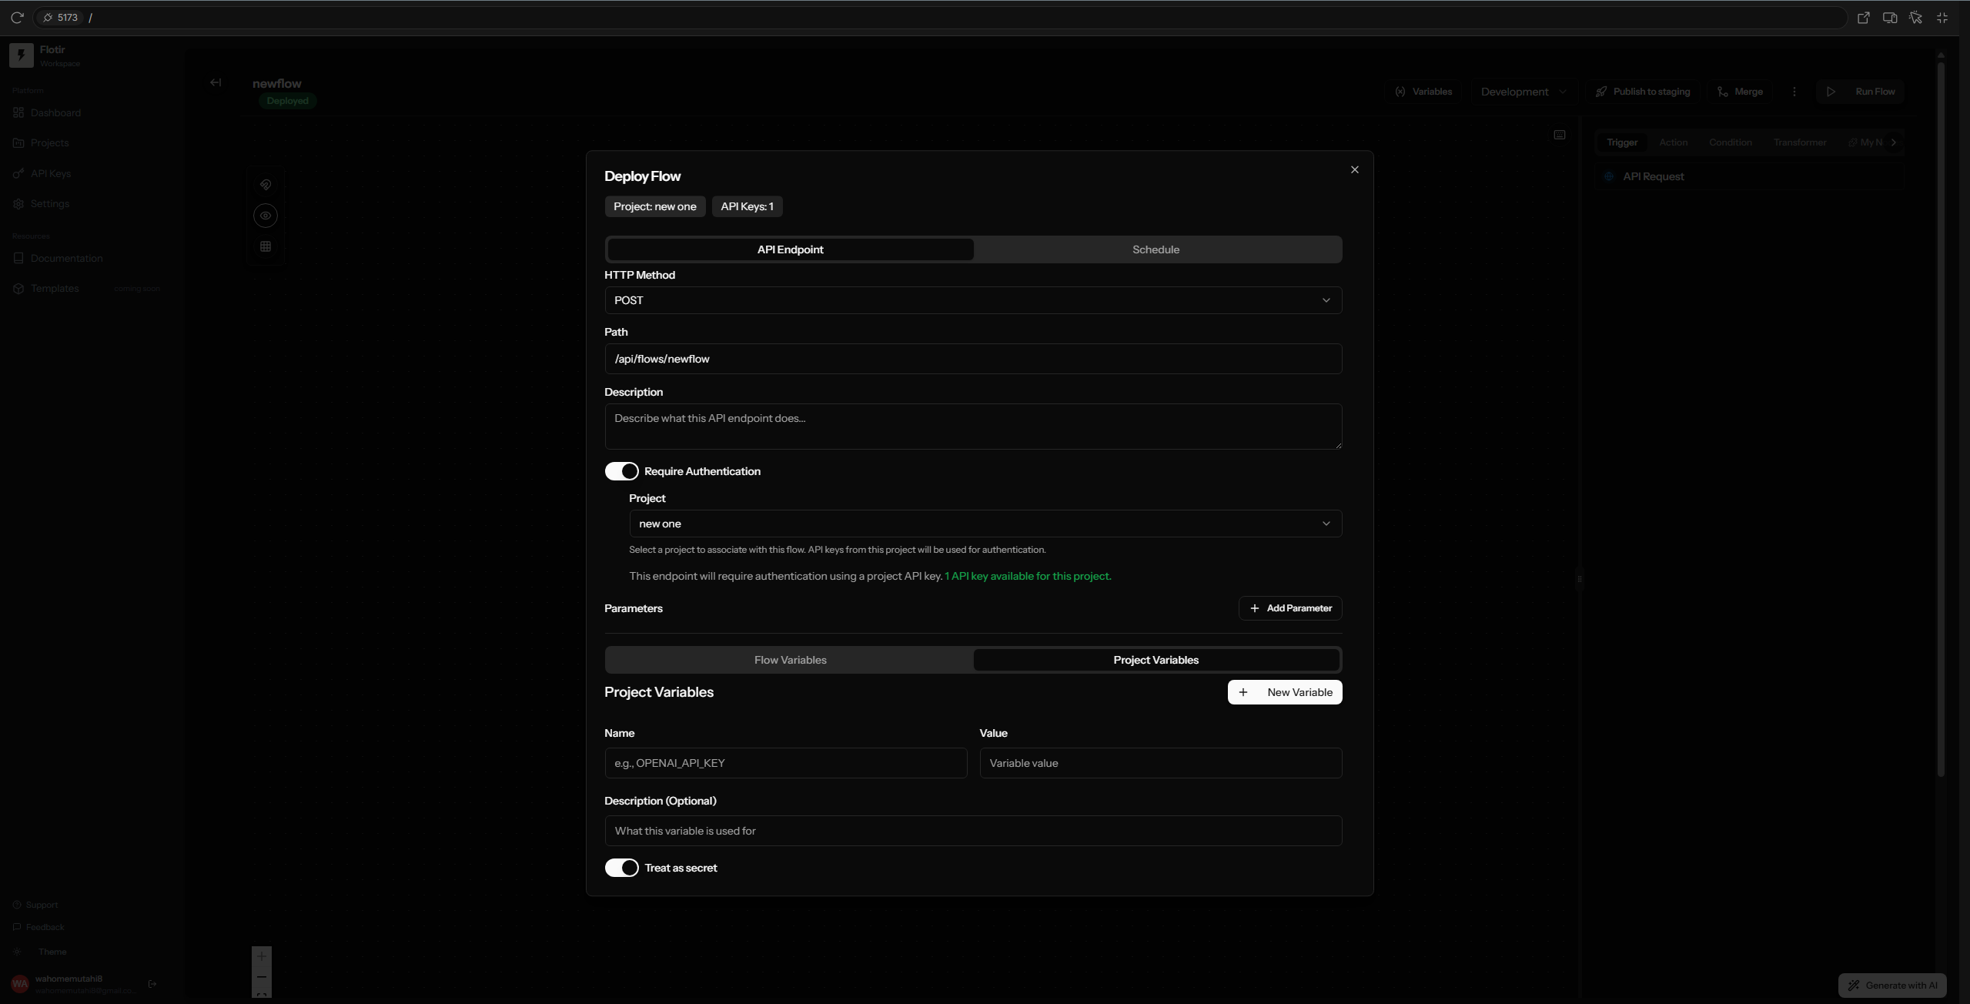This screenshot has height=1004, width=1970.
Task: Click the Add Parameter button
Action: coord(1290,608)
